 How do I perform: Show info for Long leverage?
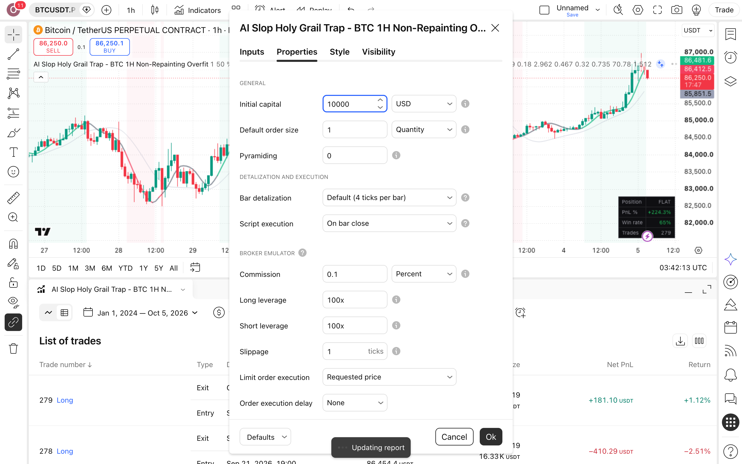396,300
